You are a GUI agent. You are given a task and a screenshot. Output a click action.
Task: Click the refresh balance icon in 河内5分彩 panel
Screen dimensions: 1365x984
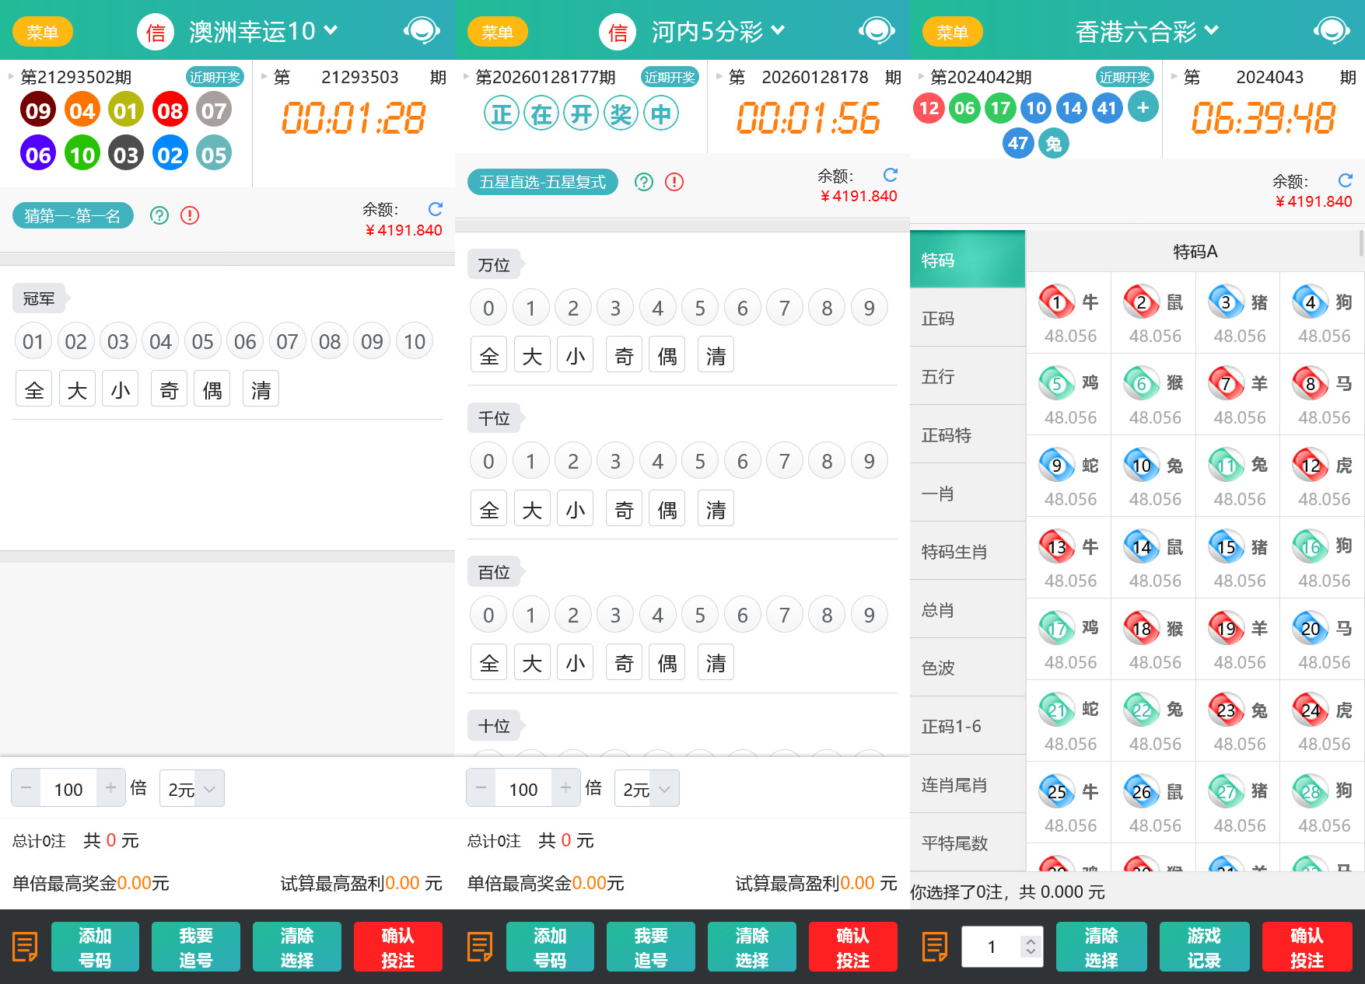click(891, 175)
